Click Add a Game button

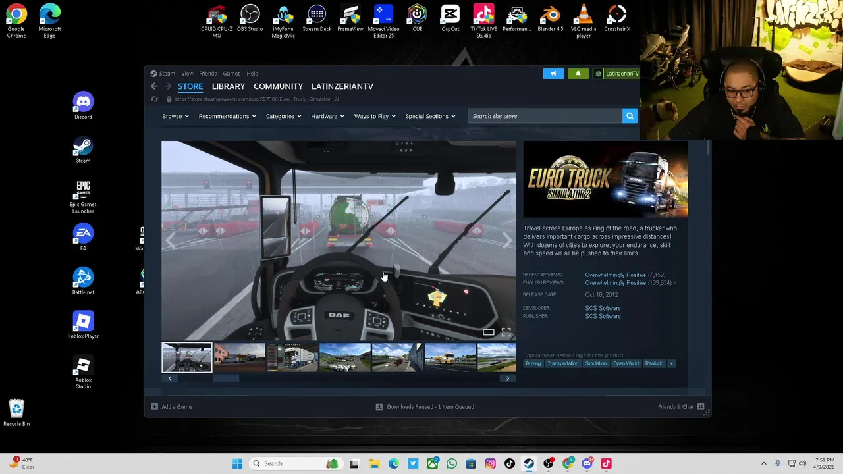[171, 407]
